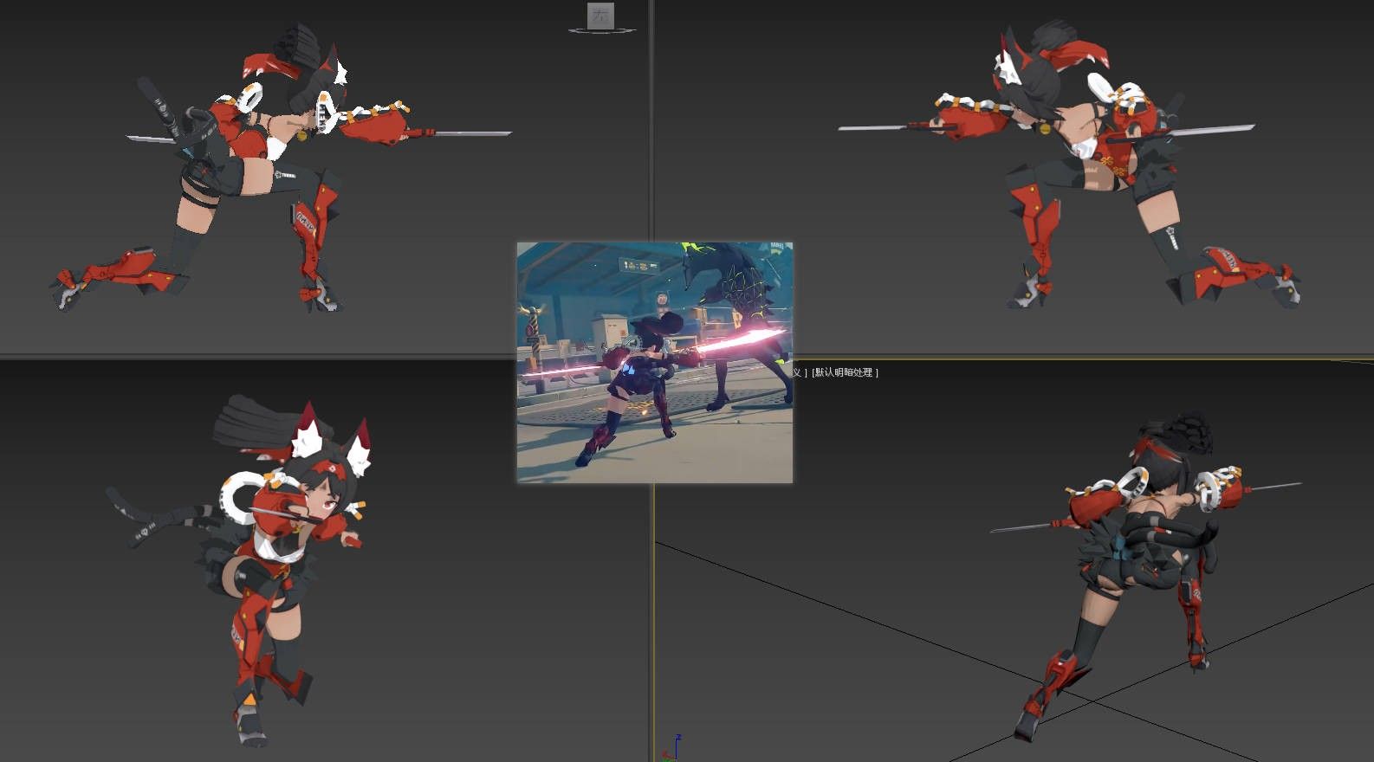The height and width of the screenshot is (762, 1374).
Task: Click the ViewCube face in the top-left viewport
Action: tap(600, 14)
